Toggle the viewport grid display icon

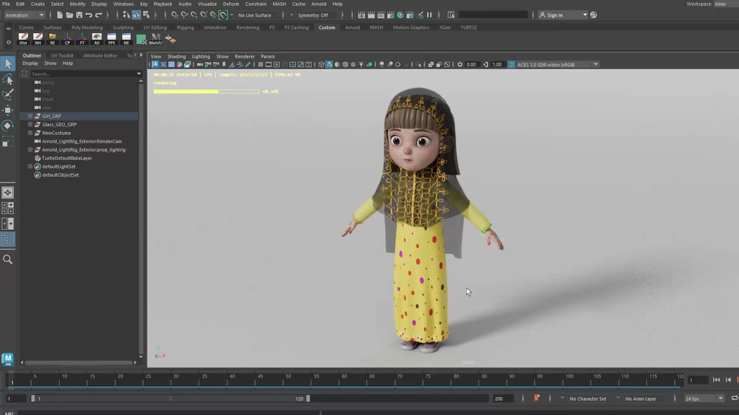click(x=261, y=65)
